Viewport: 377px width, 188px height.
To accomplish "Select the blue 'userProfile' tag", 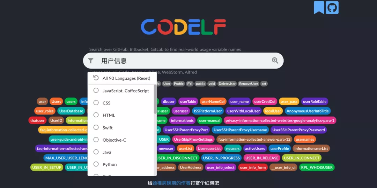I will pyautogui.click(x=280, y=148).
